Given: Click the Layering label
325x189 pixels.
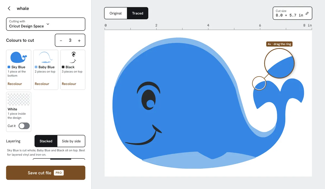Looking at the screenshot, I should point(13,141).
